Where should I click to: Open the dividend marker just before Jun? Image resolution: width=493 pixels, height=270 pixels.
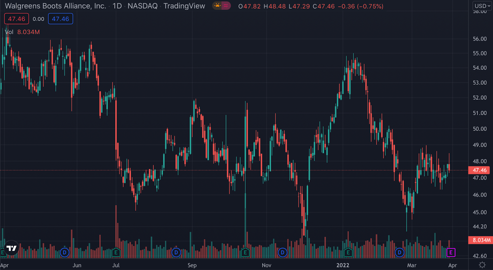tap(65, 253)
